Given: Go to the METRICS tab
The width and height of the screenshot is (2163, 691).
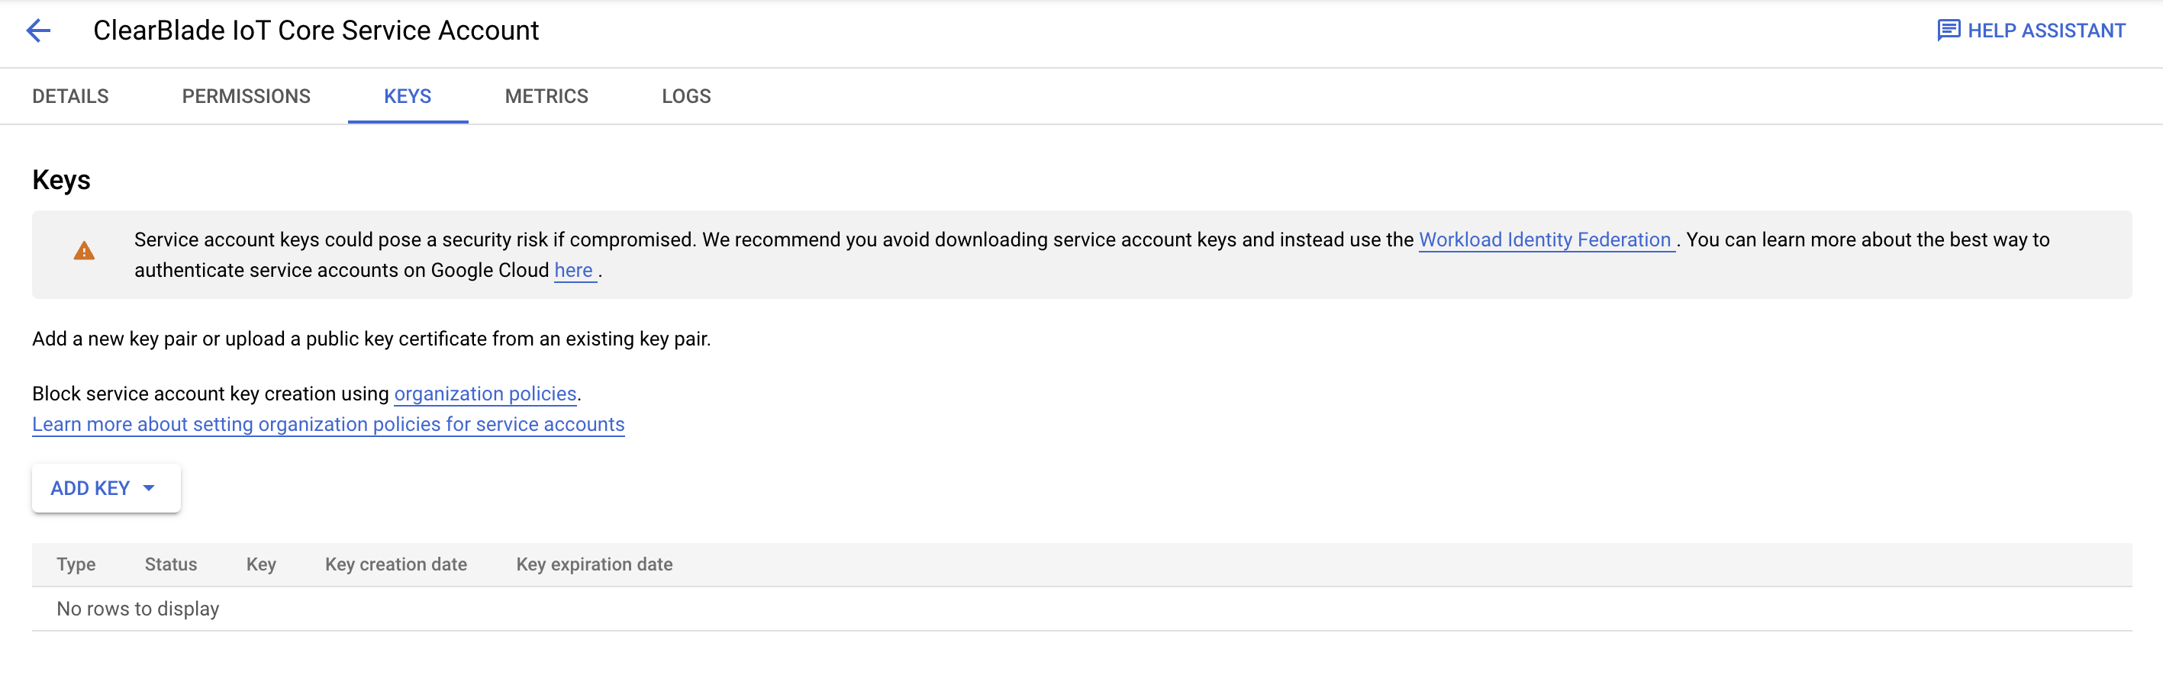Looking at the screenshot, I should (546, 96).
